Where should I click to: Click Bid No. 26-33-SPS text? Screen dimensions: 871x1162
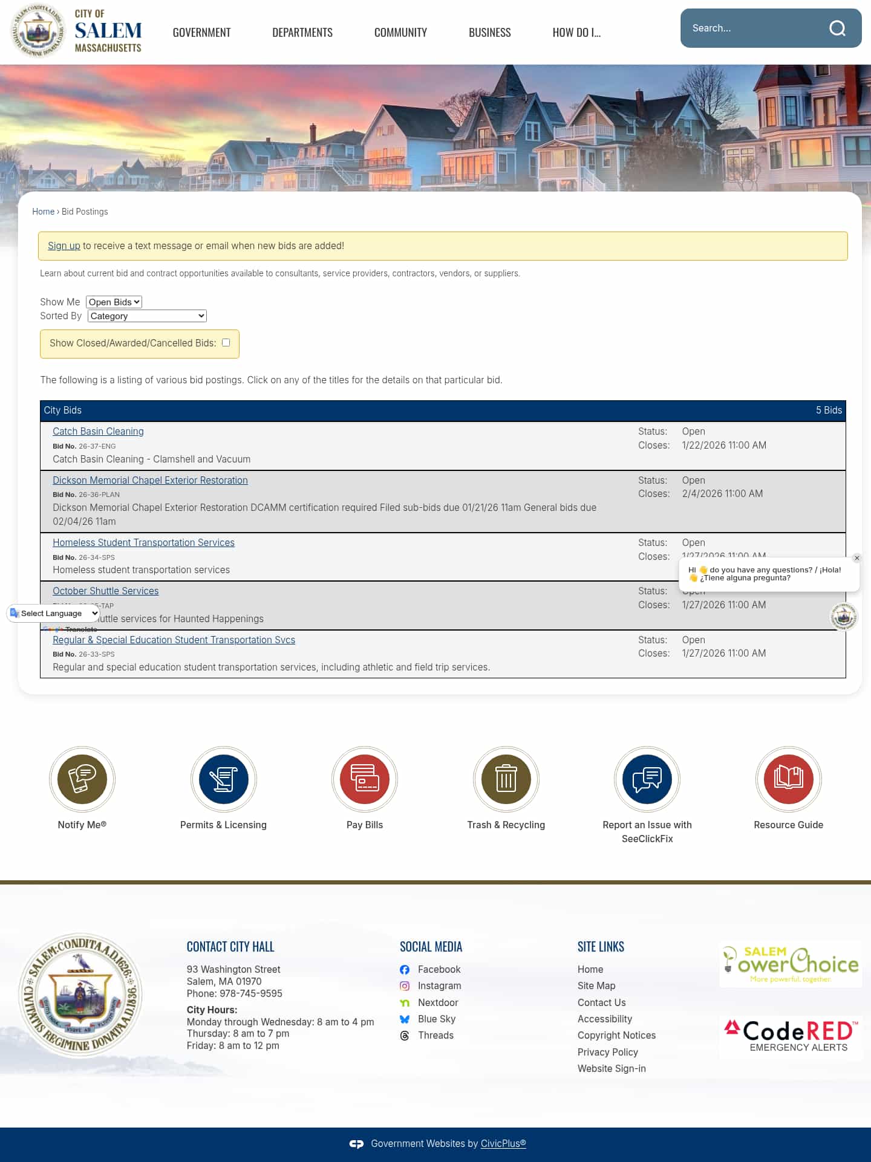pyautogui.click(x=83, y=655)
